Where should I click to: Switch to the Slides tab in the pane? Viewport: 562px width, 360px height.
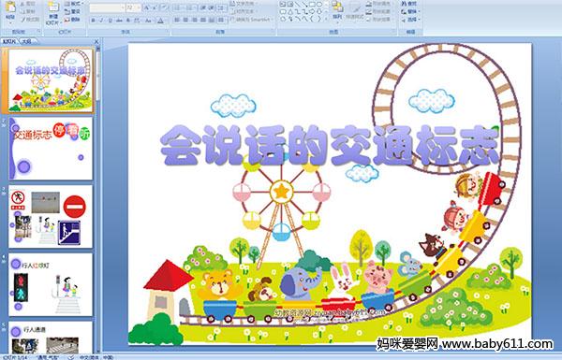coord(9,41)
